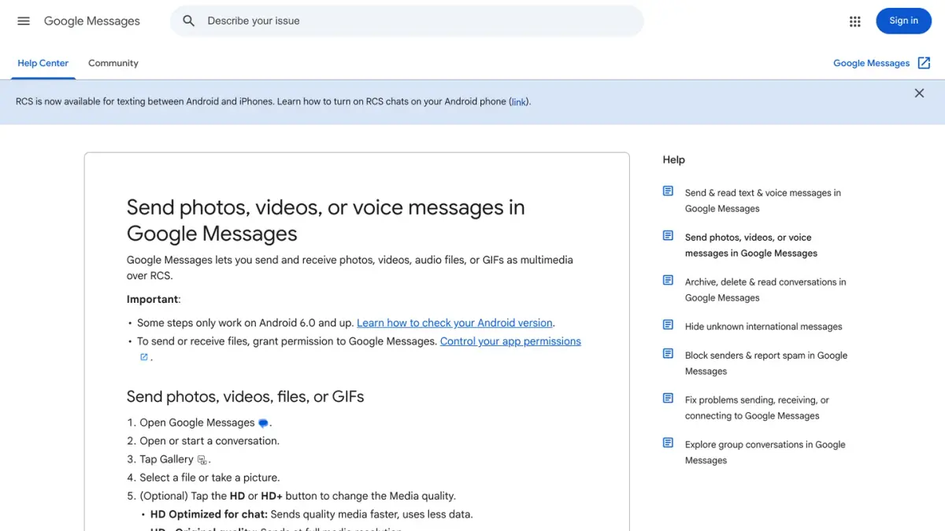
Task: Click the Open or start a conversation step
Action: [209, 441]
